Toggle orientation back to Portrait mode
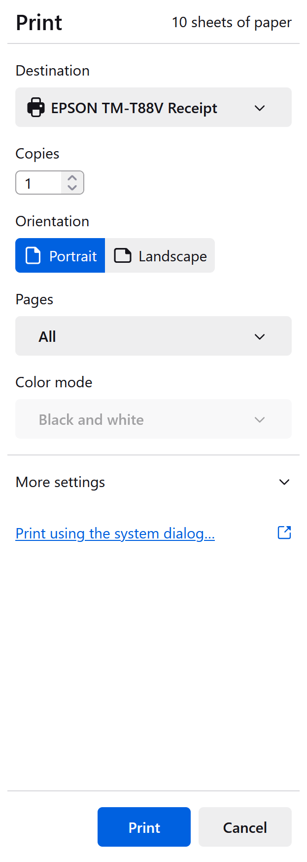This screenshot has width=307, height=862. click(x=60, y=255)
